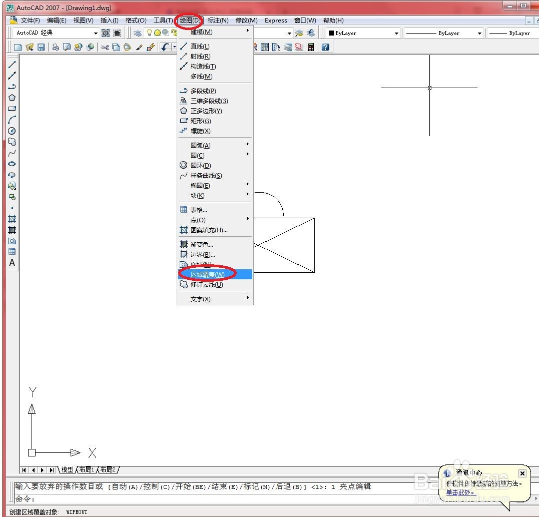539x517 pixels.
Task: Select the Line tool in left toolbar
Action: pyautogui.click(x=12, y=65)
